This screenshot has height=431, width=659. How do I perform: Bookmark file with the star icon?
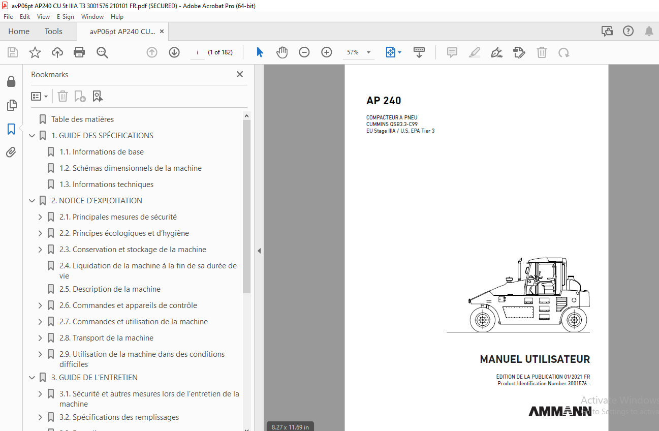(35, 52)
